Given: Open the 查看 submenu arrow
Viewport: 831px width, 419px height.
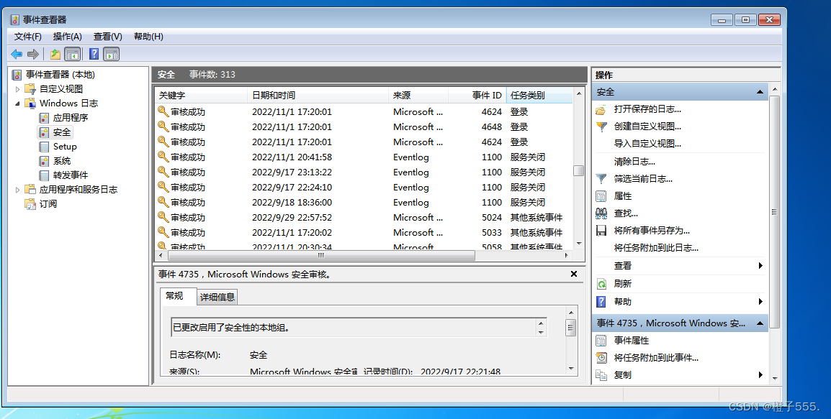Looking at the screenshot, I should [760, 266].
